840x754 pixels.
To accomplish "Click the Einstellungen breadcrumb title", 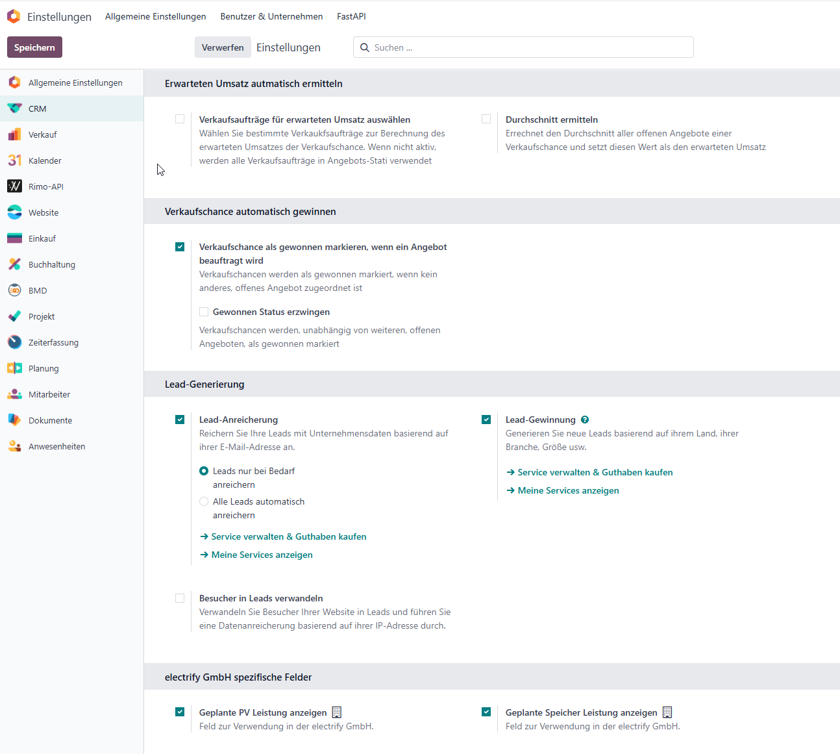I will (288, 47).
